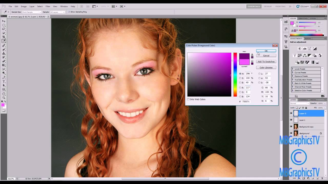Image resolution: width=328 pixels, height=184 pixels.
Task: Click the toolbox foreground color swatch
Action: point(3,105)
